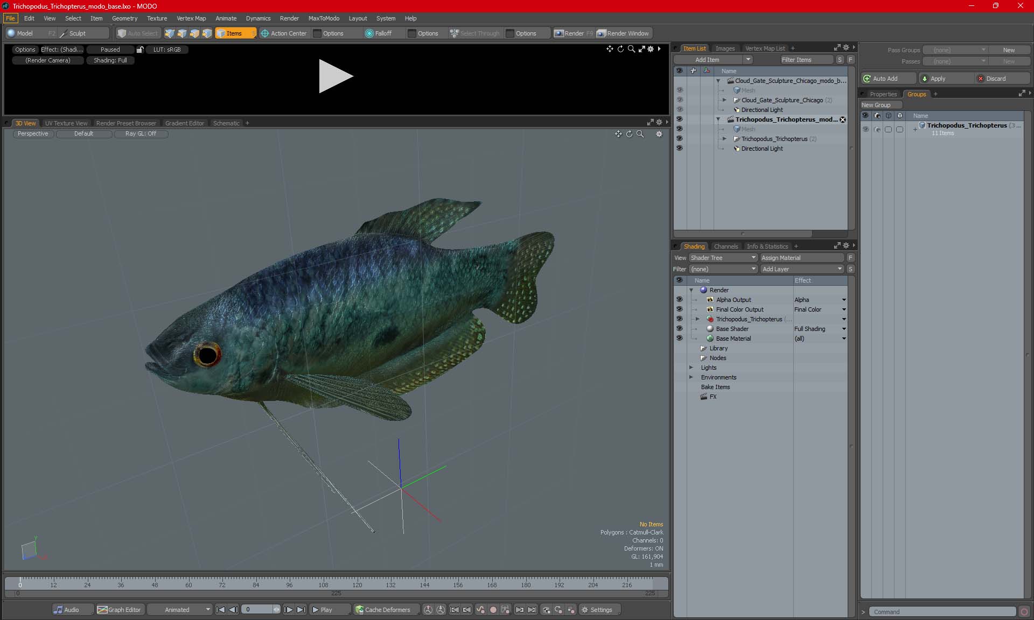Expand Environments in shader tree
The width and height of the screenshot is (1034, 620).
tap(691, 377)
